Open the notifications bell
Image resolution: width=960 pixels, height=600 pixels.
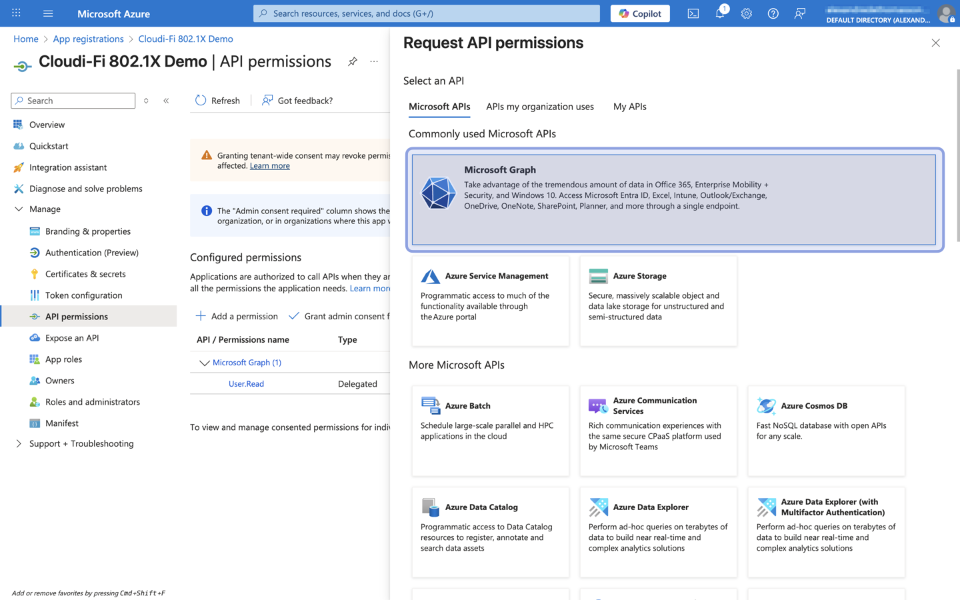pyautogui.click(x=720, y=13)
